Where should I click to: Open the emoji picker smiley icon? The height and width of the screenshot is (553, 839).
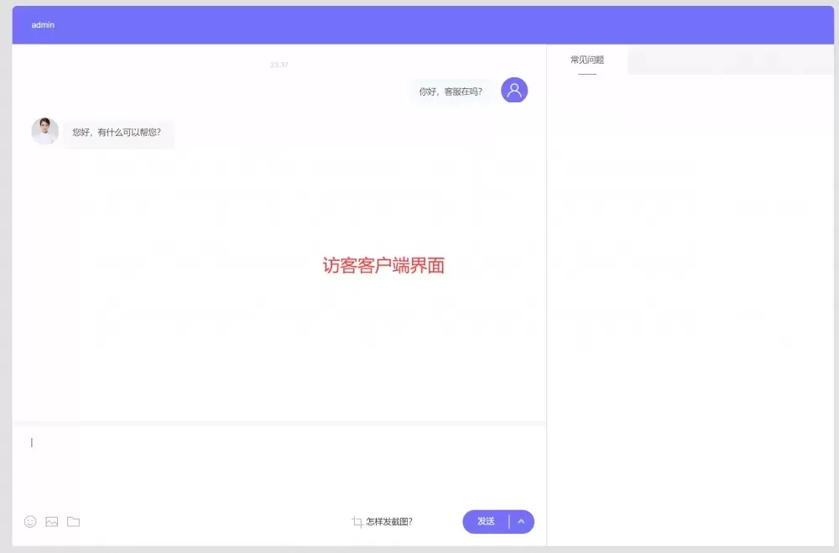30,521
